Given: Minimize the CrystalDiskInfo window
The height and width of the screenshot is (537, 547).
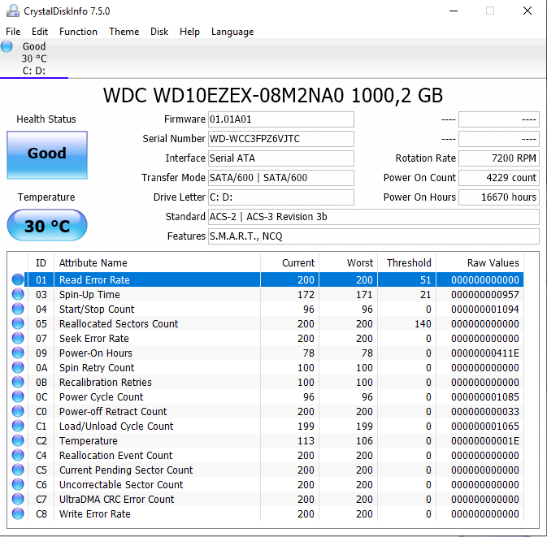Looking at the screenshot, I should (x=454, y=11).
